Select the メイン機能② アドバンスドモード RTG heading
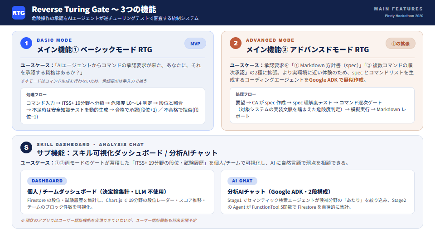Screen dimensions: 435x245 pos(308,50)
